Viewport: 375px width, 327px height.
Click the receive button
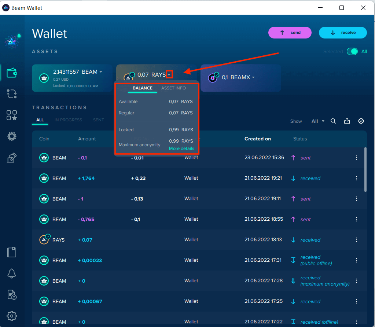[x=343, y=33]
